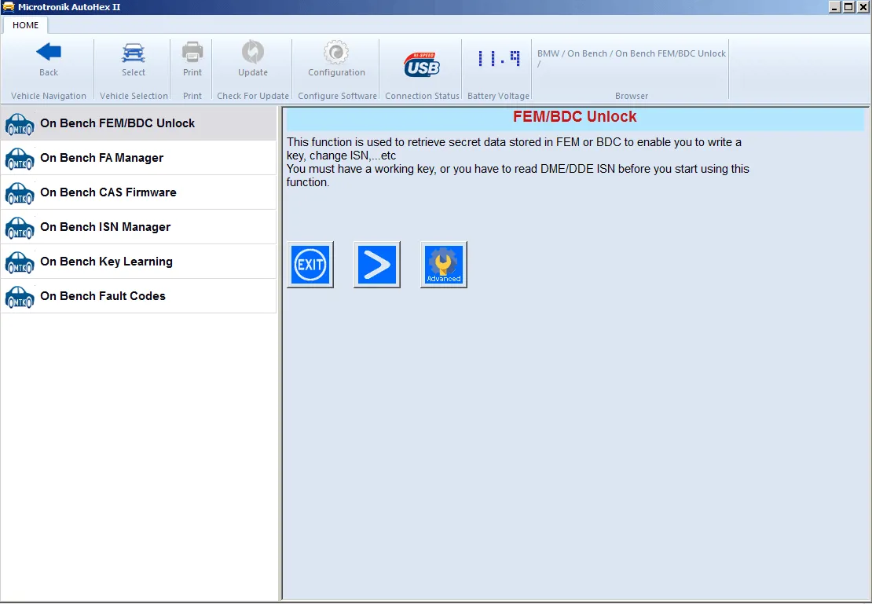Open On Bench Key Learning
This screenshot has width=872, height=604.
[x=138, y=262]
